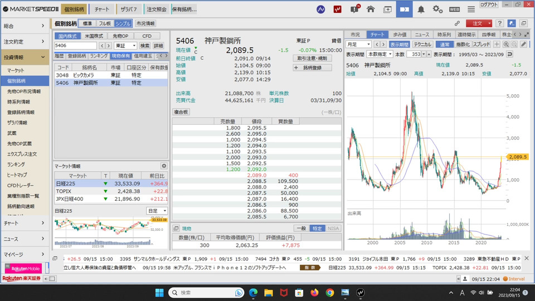Viewport: 535px width, 301px height.
Task: Click the 検索 search button
Action: 145,45
